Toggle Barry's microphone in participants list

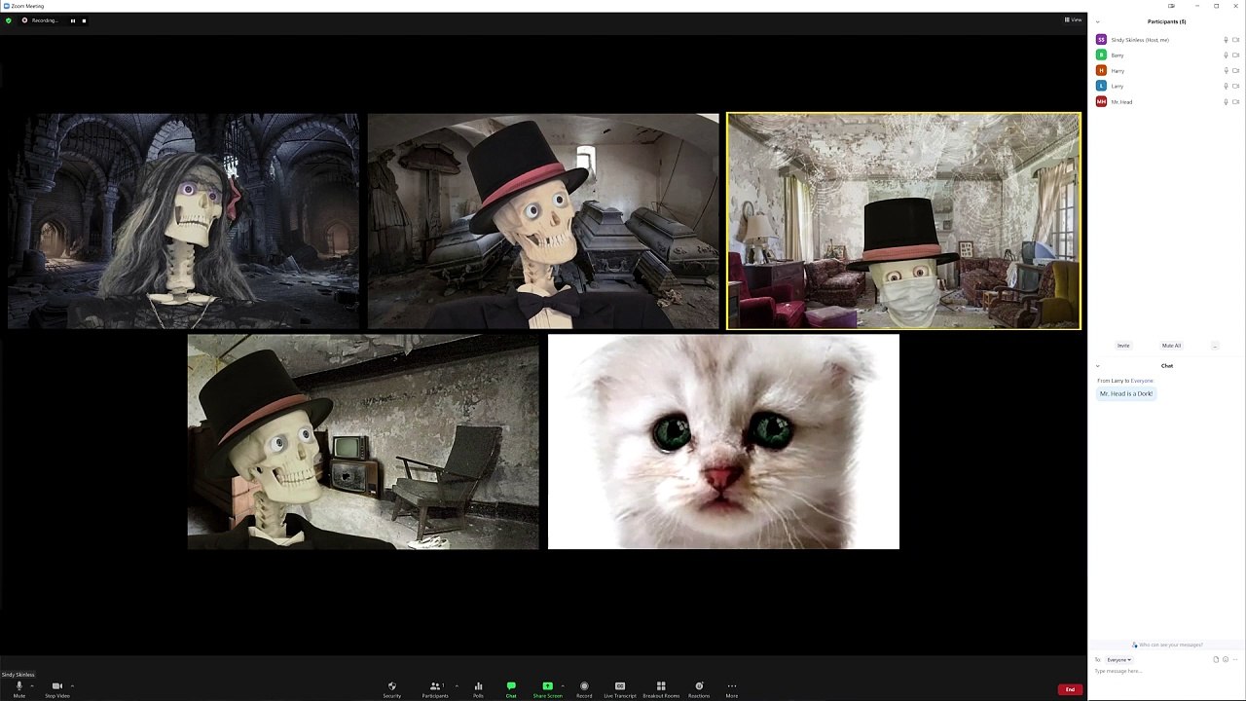1226,55
